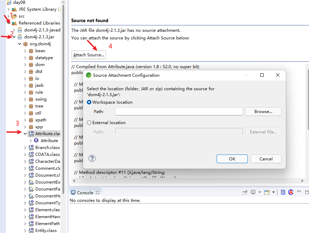Collapse the org.dom4j package
The width and height of the screenshot is (309, 233).
coord(19,44)
